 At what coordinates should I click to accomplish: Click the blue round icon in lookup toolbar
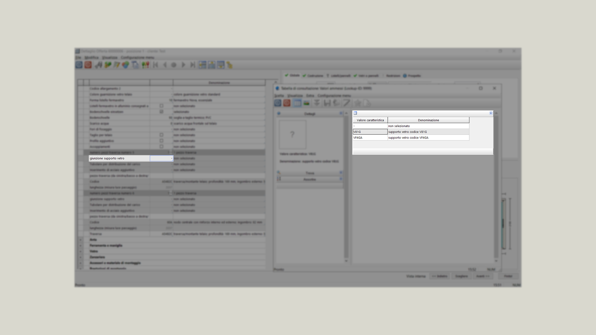[278, 103]
